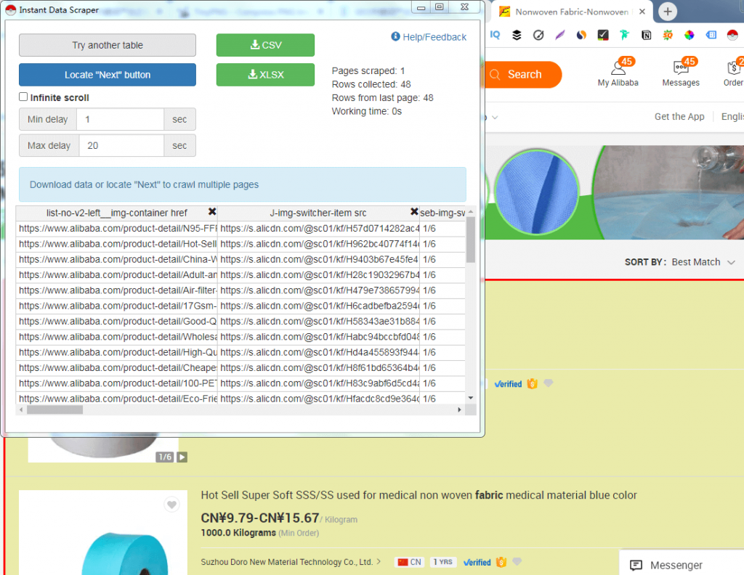Select the N95-FFP product-detail URL cell
The width and height of the screenshot is (744, 575).
tap(117, 229)
